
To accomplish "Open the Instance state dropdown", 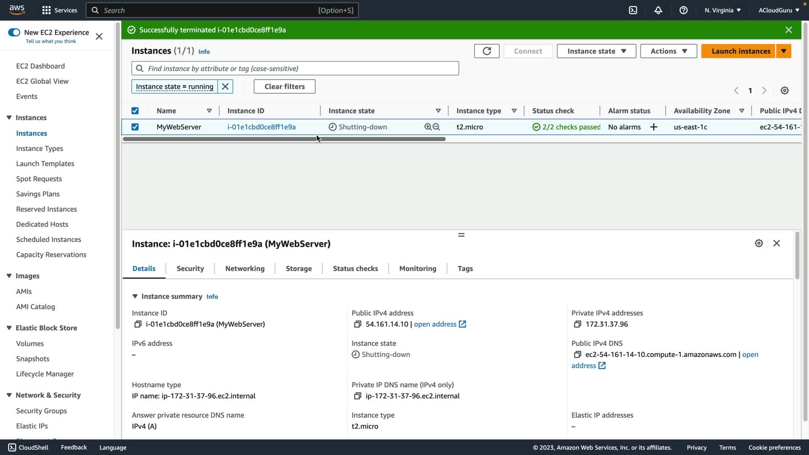I will 596,51.
